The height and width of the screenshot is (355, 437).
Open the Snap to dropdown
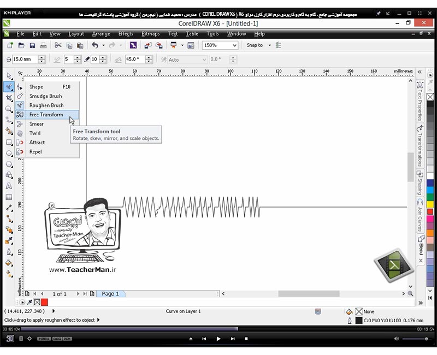click(269, 45)
